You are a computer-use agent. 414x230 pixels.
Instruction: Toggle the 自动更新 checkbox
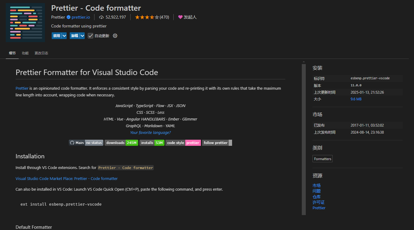pyautogui.click(x=91, y=36)
